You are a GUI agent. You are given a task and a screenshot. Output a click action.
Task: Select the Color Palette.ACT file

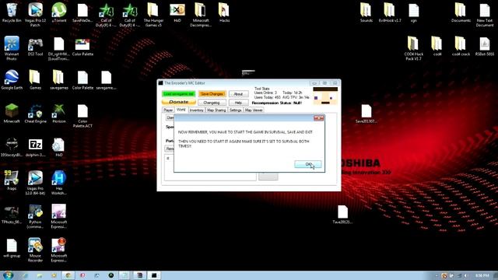coord(82,116)
